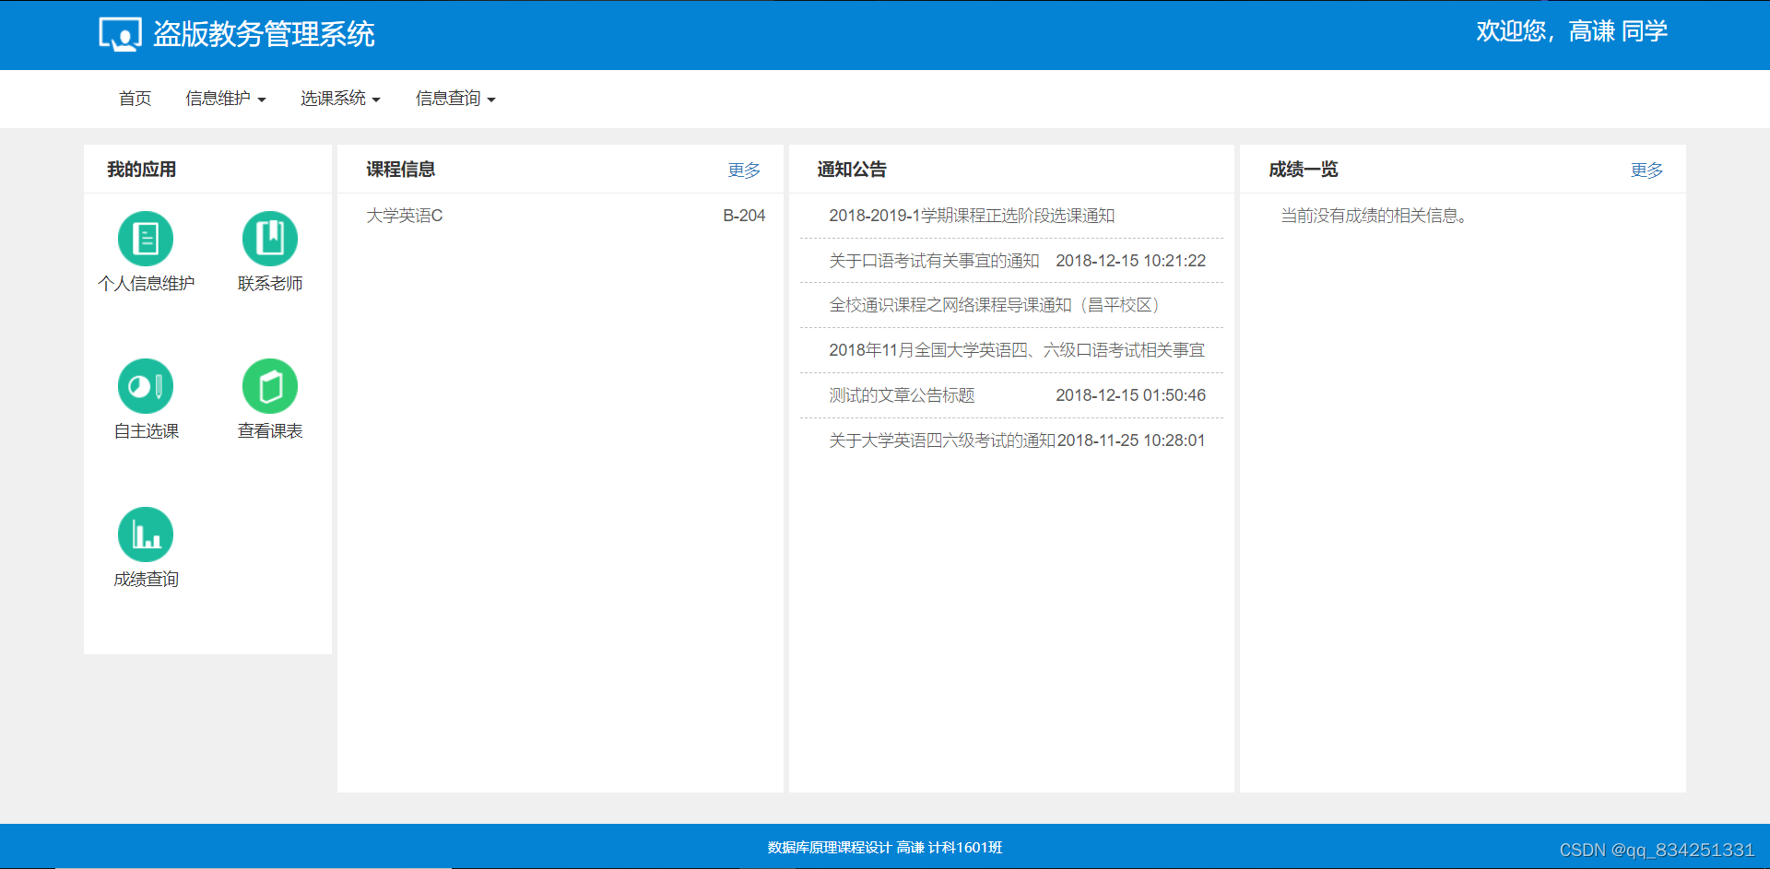1770x869 pixels.
Task: Click the 我的应用 panel heading
Action: coord(141,170)
